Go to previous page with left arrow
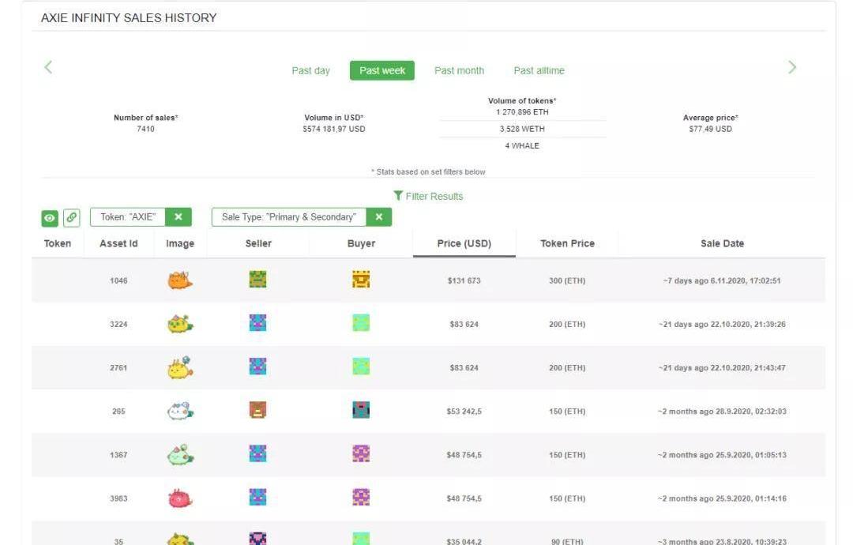Screen dimensions: 853x545 (48, 67)
